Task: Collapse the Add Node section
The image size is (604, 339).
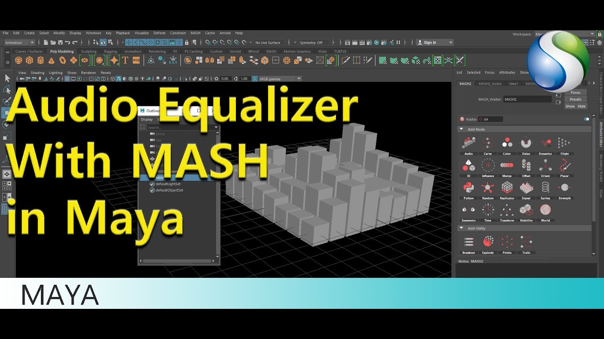Action: [x=461, y=129]
